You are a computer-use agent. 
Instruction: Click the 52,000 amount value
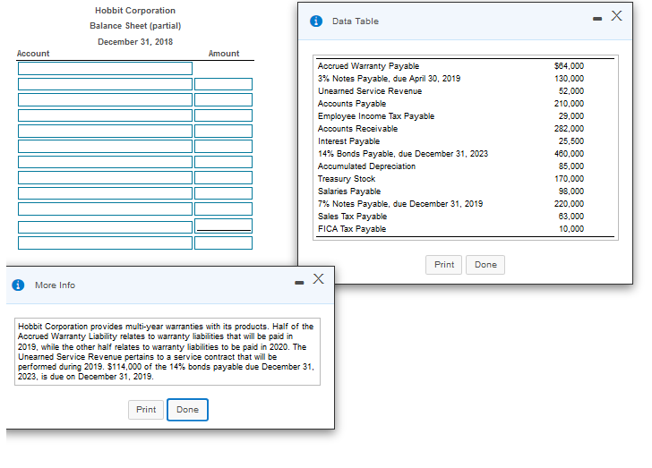570,91
